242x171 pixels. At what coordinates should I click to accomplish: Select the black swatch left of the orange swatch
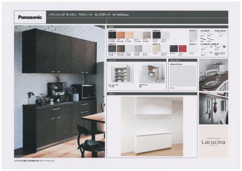tap(112, 35)
